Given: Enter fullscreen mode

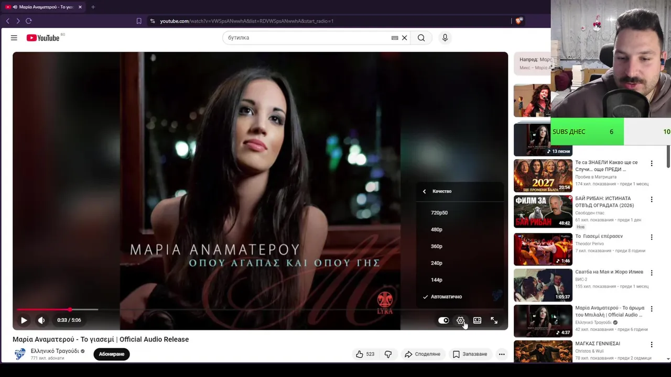Looking at the screenshot, I should click(494, 320).
